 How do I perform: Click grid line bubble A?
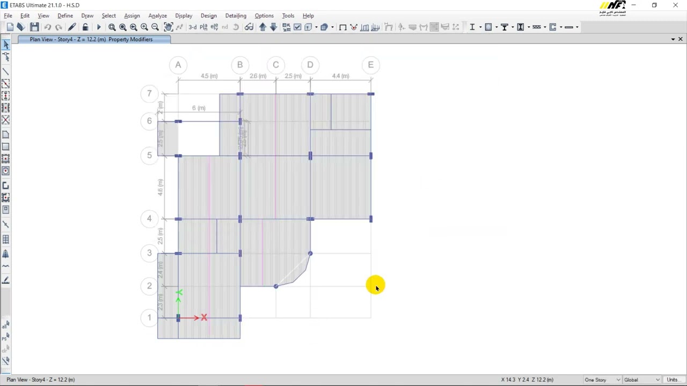[x=178, y=65]
